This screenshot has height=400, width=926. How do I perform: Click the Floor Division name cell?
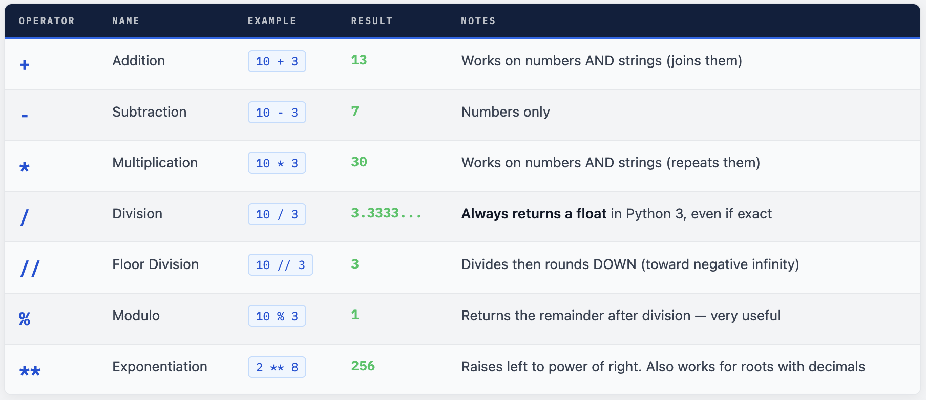156,264
